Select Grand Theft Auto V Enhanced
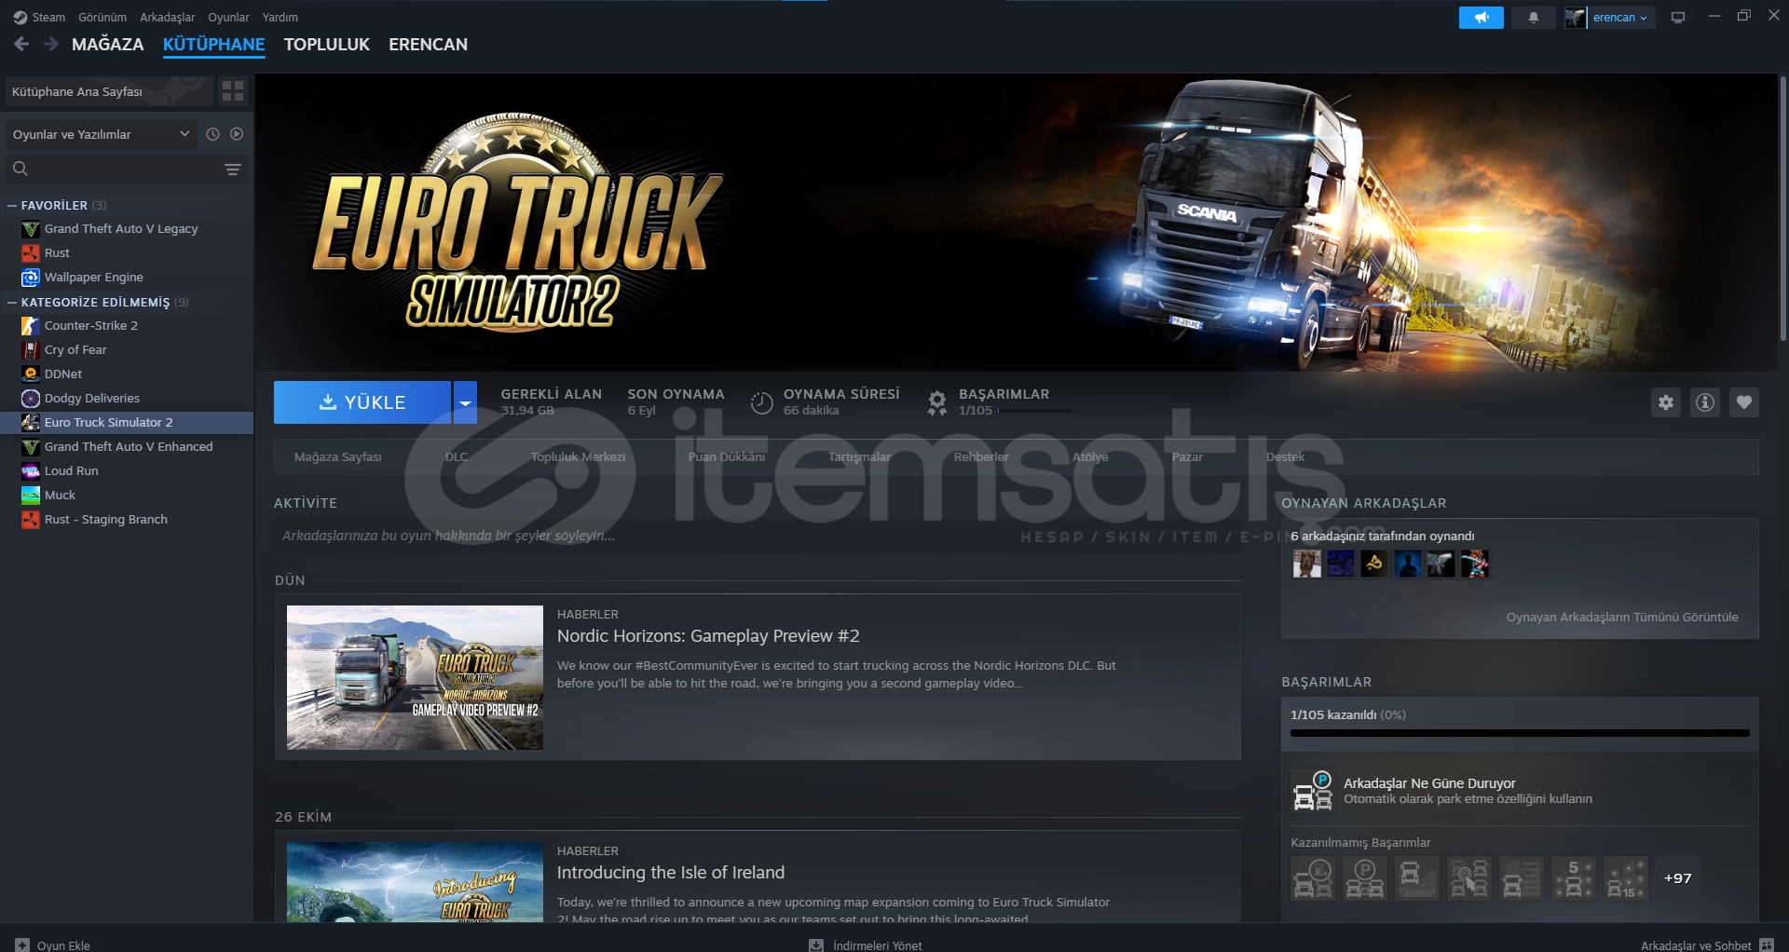The height and width of the screenshot is (952, 1789). pyautogui.click(x=127, y=447)
